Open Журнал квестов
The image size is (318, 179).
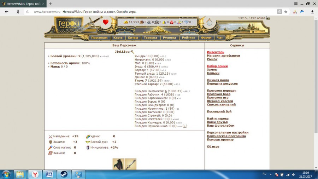pyautogui.click(x=220, y=101)
